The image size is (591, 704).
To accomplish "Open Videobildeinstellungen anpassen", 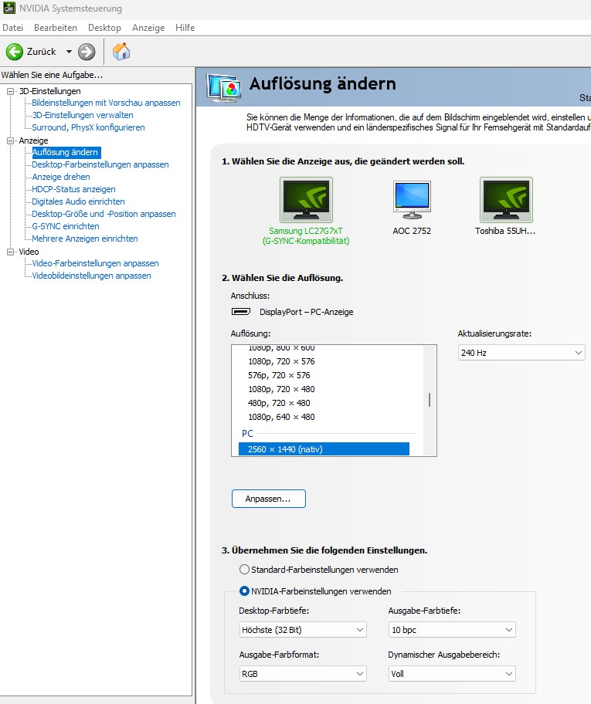I will coord(91,276).
